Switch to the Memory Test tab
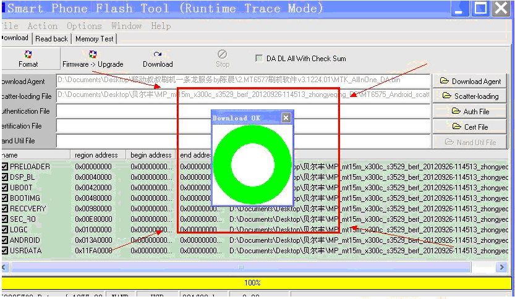The width and height of the screenshot is (515, 299). [94, 39]
